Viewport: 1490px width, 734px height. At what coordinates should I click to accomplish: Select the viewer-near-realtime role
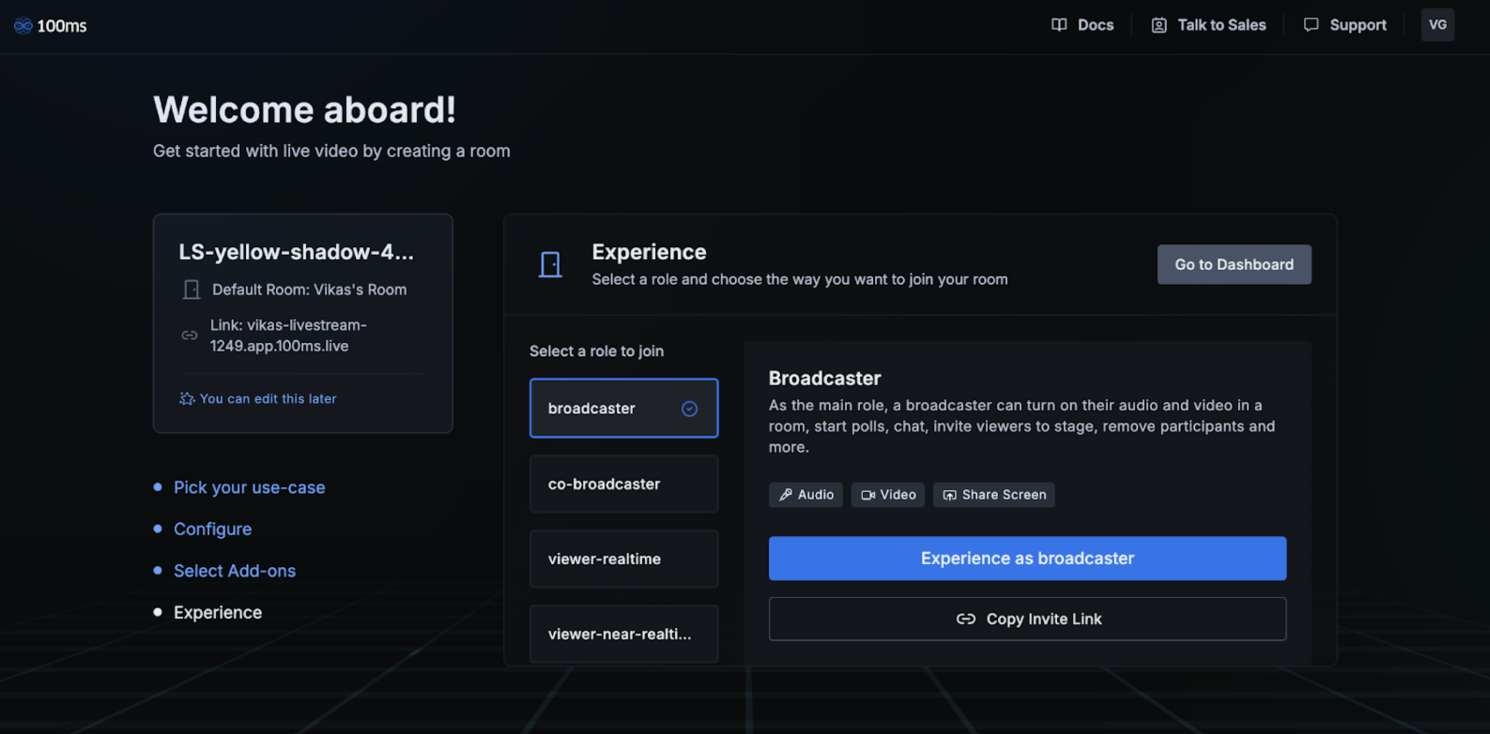pyautogui.click(x=624, y=634)
